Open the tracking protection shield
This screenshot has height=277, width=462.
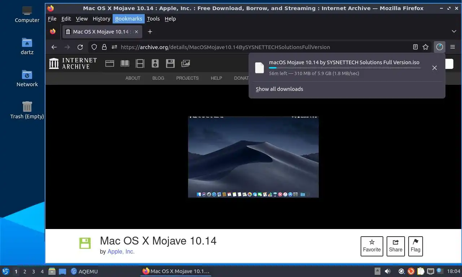pos(94,47)
